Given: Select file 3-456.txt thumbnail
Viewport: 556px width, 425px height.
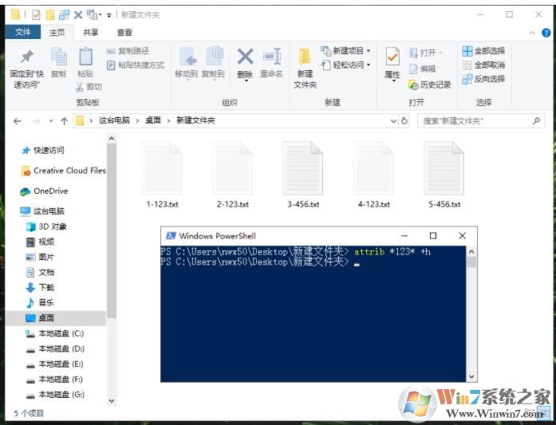Looking at the screenshot, I should 303,168.
